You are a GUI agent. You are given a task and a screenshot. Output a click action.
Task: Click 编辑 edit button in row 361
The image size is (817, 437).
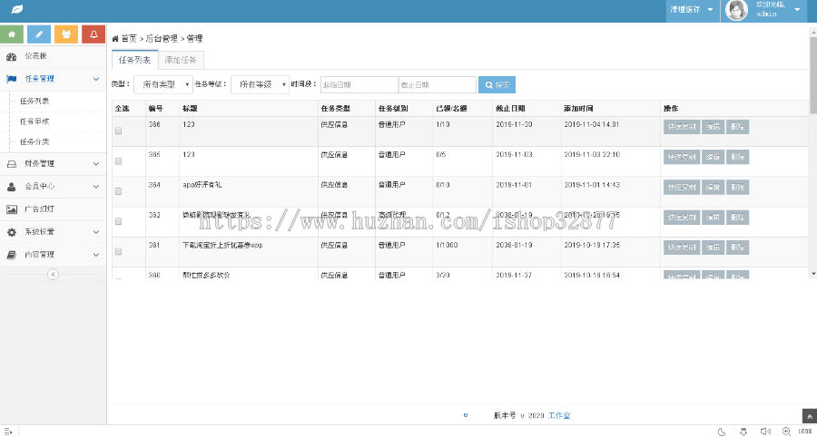pyautogui.click(x=713, y=248)
